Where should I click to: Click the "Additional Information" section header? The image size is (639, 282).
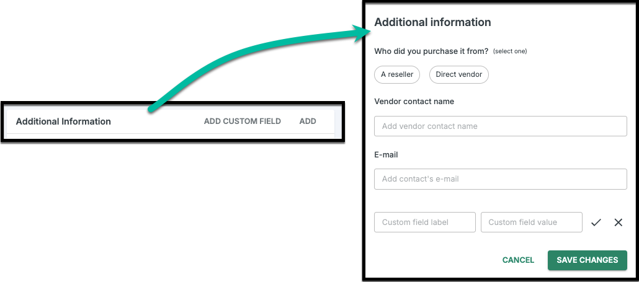(x=63, y=121)
